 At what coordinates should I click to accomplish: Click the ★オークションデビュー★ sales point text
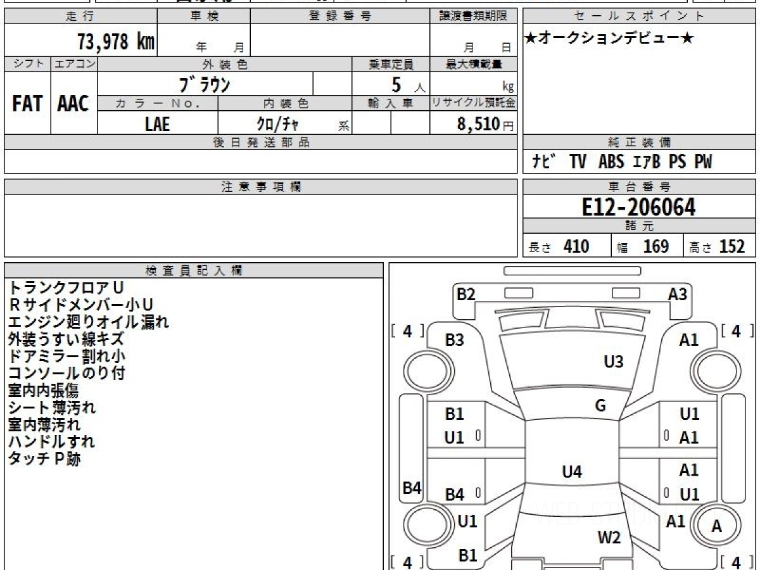click(x=609, y=39)
